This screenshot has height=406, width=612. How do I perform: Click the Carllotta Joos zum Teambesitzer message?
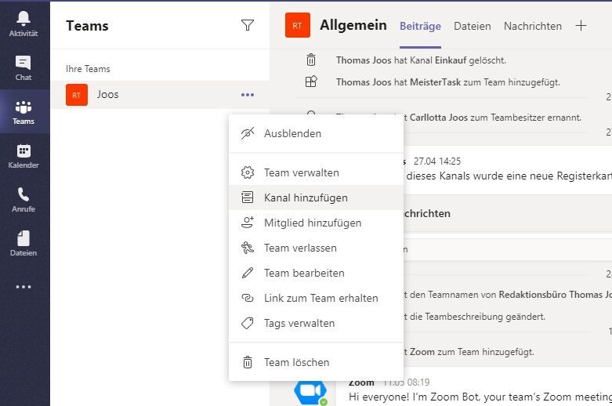point(493,118)
